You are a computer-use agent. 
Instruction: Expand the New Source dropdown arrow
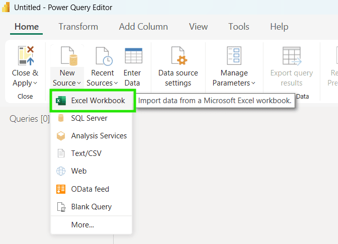click(79, 83)
